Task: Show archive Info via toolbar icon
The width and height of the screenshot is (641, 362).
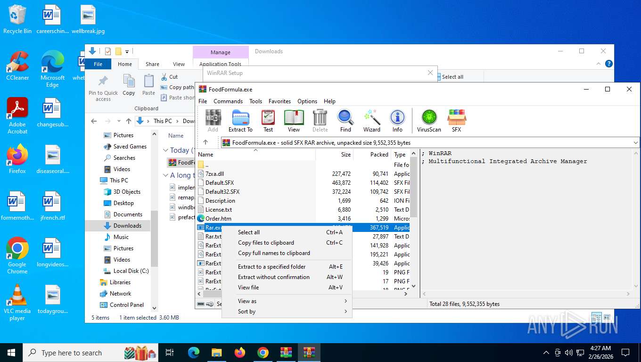Action: point(397,121)
